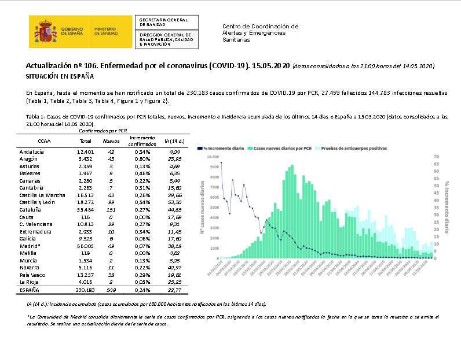This screenshot has width=461, height=337.
Task: Click the '01/03/2020' x-axis date label
Action: [215, 268]
